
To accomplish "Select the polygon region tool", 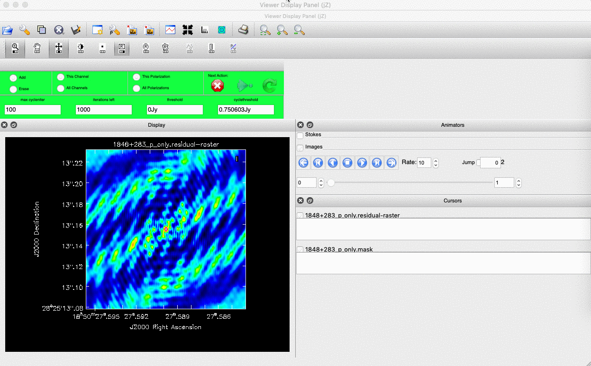I will [165, 48].
